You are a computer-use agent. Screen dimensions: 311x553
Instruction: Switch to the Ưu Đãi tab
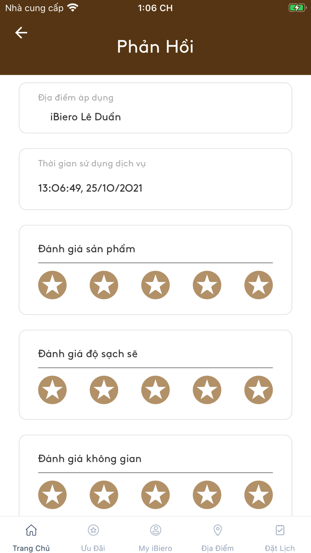pos(93,548)
